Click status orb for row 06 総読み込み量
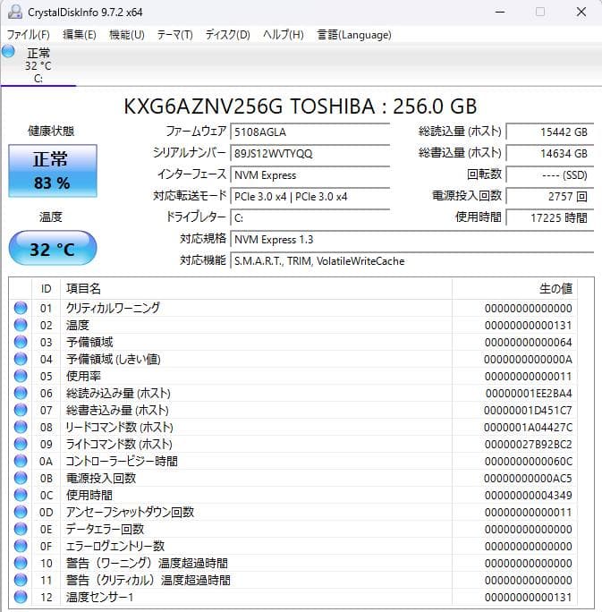Viewport: 602px width, 612px height. coord(21,393)
